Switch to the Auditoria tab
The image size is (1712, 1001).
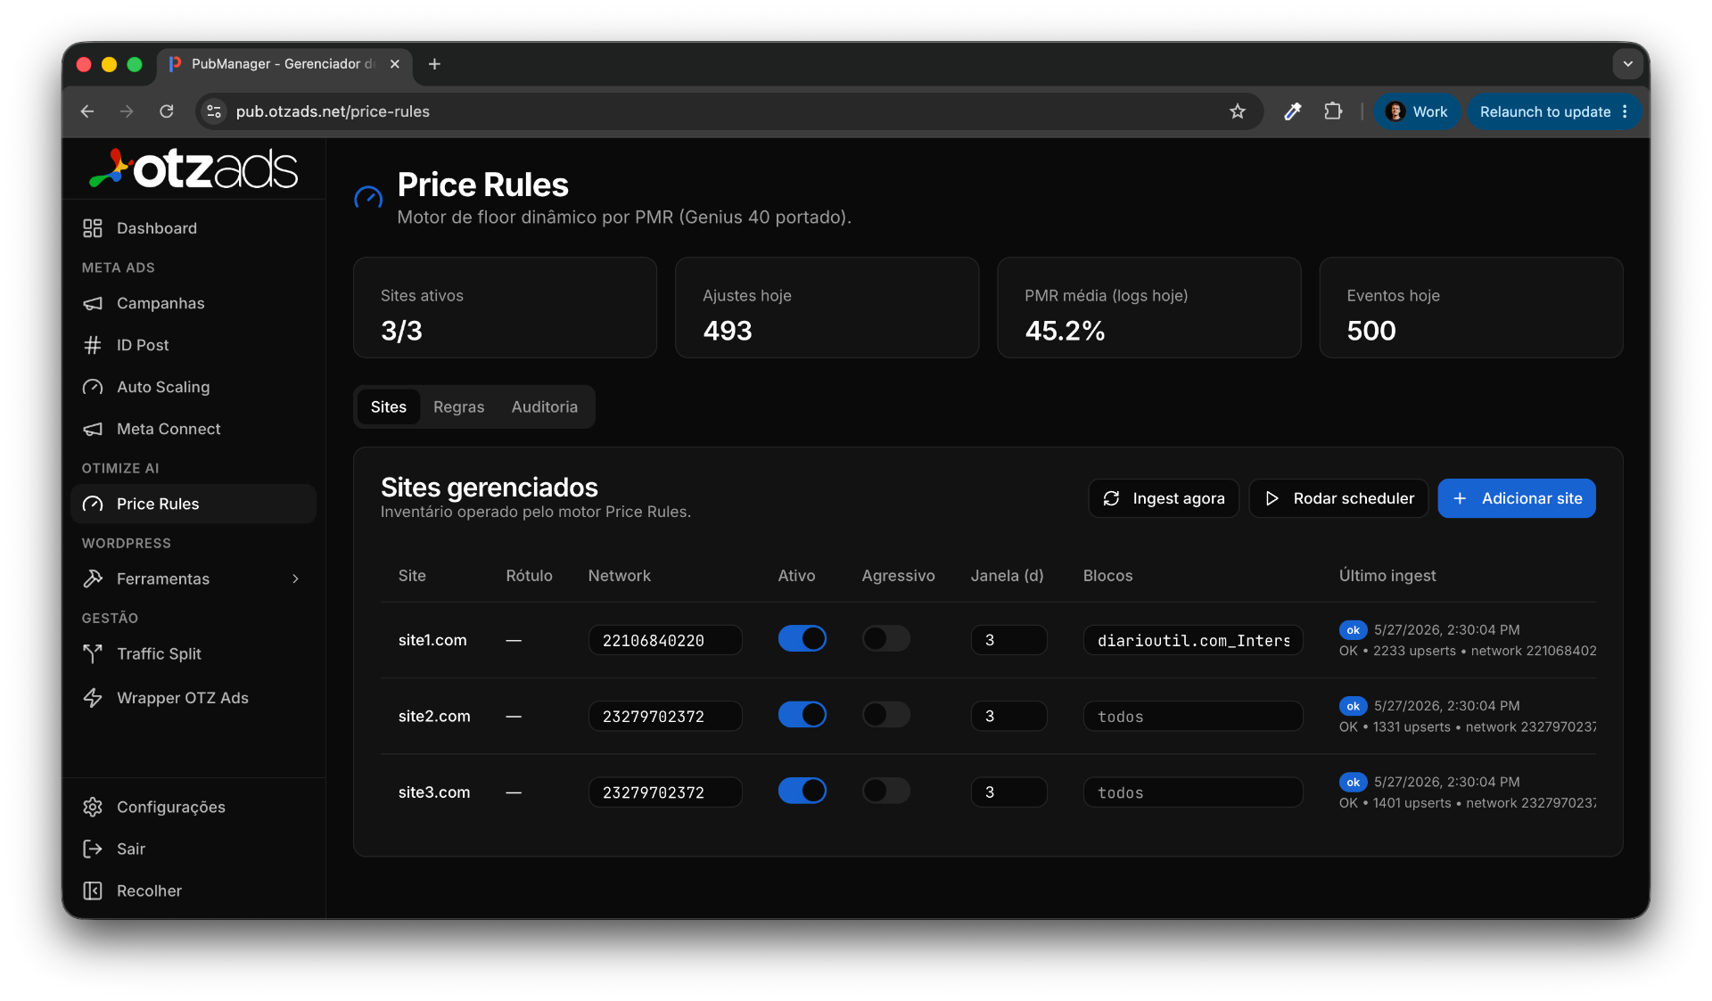pos(545,406)
